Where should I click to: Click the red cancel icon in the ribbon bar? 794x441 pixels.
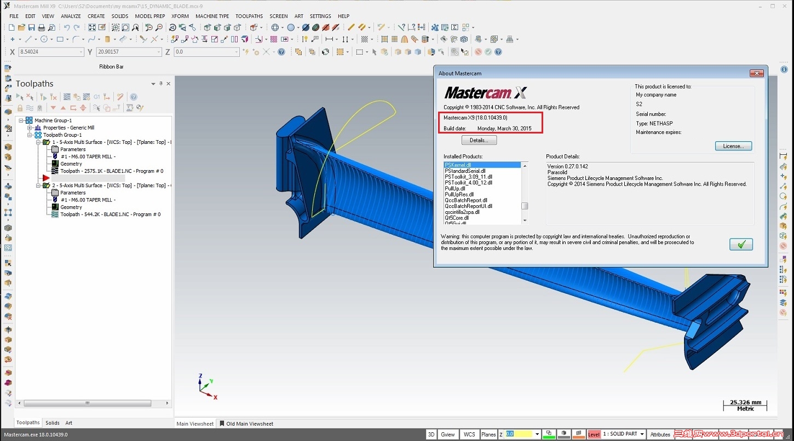(478, 52)
